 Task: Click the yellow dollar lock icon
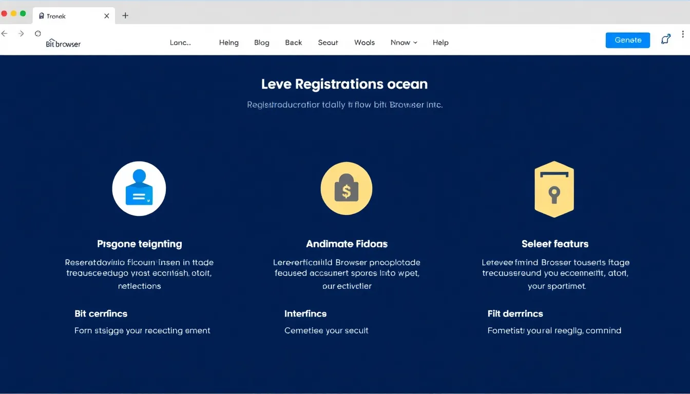347,189
